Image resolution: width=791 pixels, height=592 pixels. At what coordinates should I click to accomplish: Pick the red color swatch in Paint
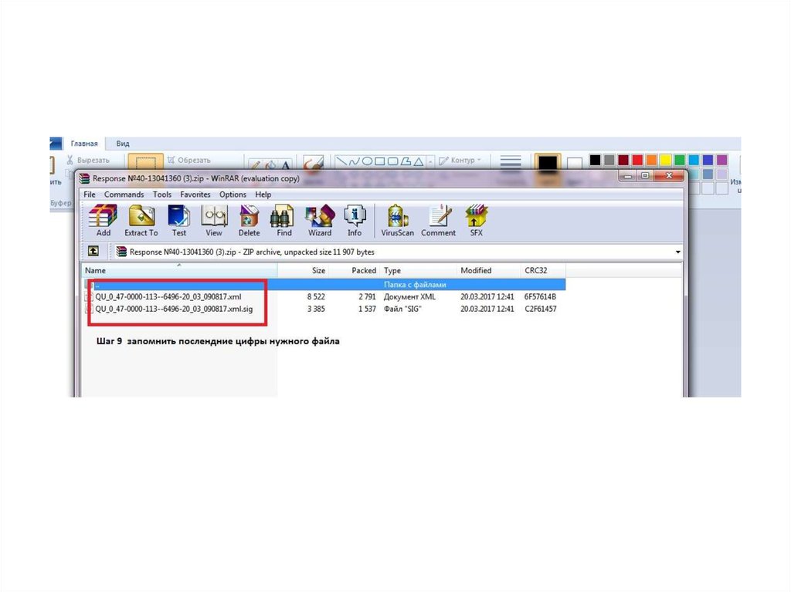pyautogui.click(x=637, y=160)
